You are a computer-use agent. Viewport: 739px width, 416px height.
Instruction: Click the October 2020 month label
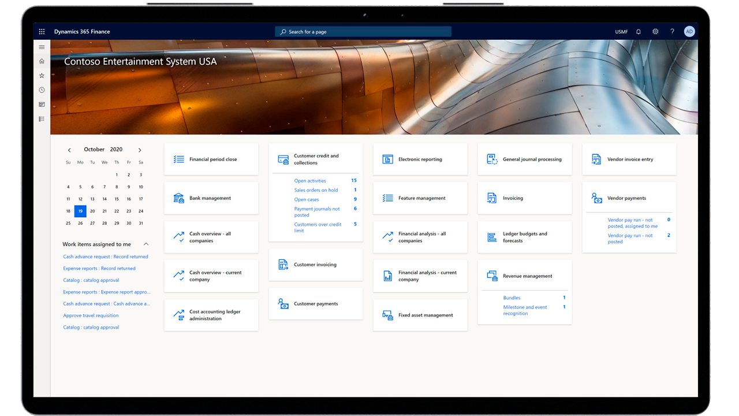(x=103, y=150)
